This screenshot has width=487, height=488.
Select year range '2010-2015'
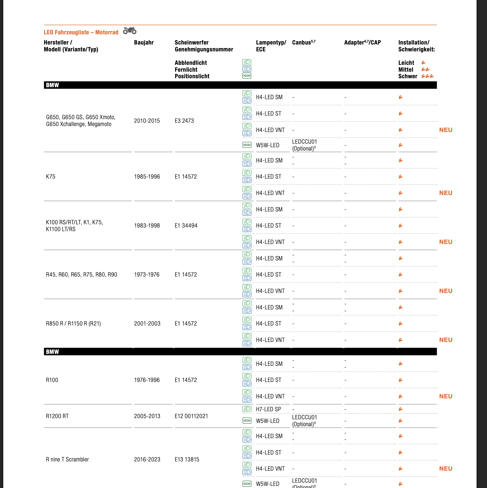click(x=147, y=121)
